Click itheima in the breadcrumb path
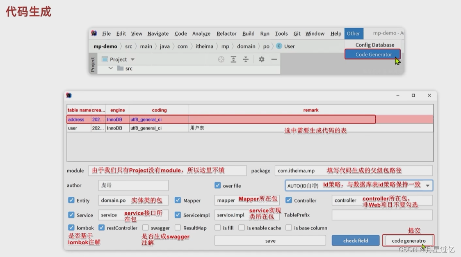 (x=204, y=46)
